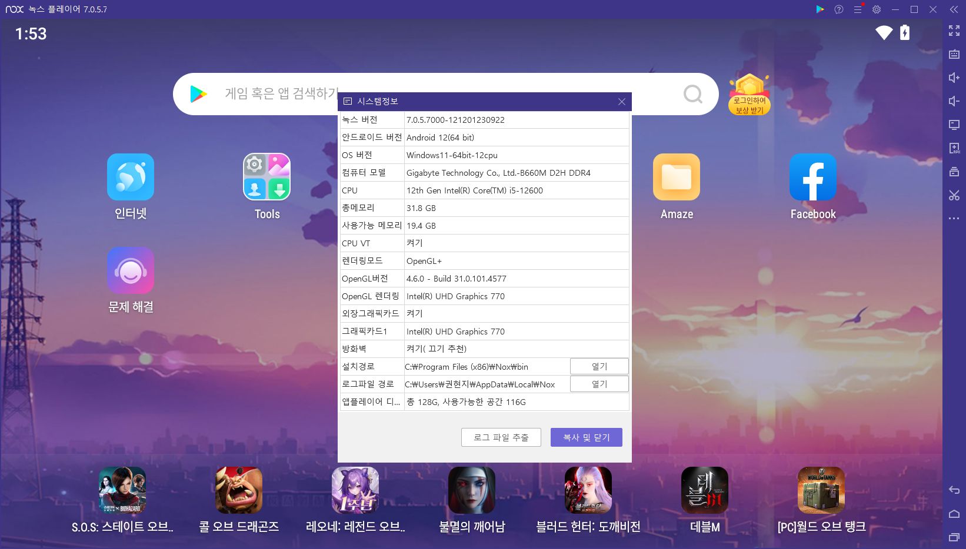Launch the 문제 해결 support app
Viewport: 966px width, 549px height.
point(131,270)
